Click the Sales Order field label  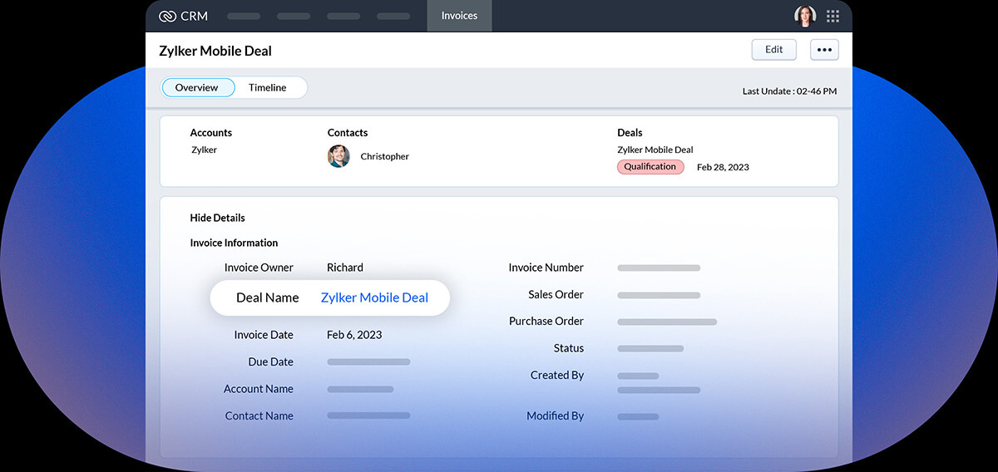(x=556, y=294)
